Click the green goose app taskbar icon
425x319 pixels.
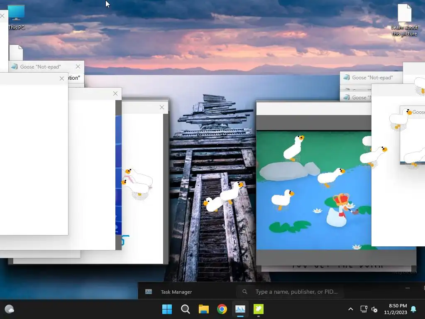(258, 309)
